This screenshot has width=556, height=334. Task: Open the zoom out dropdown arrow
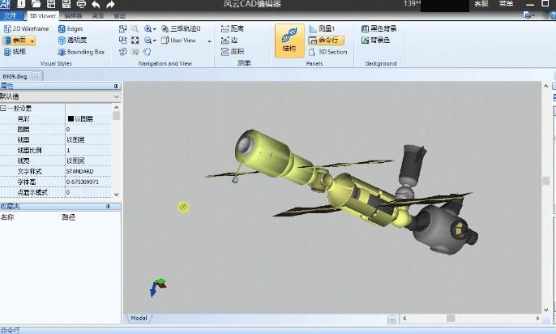(154, 41)
